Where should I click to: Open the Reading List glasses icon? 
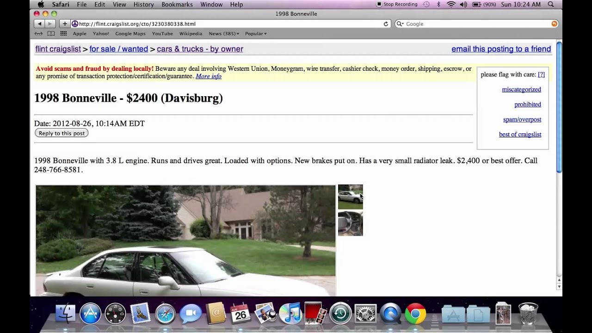click(x=39, y=34)
